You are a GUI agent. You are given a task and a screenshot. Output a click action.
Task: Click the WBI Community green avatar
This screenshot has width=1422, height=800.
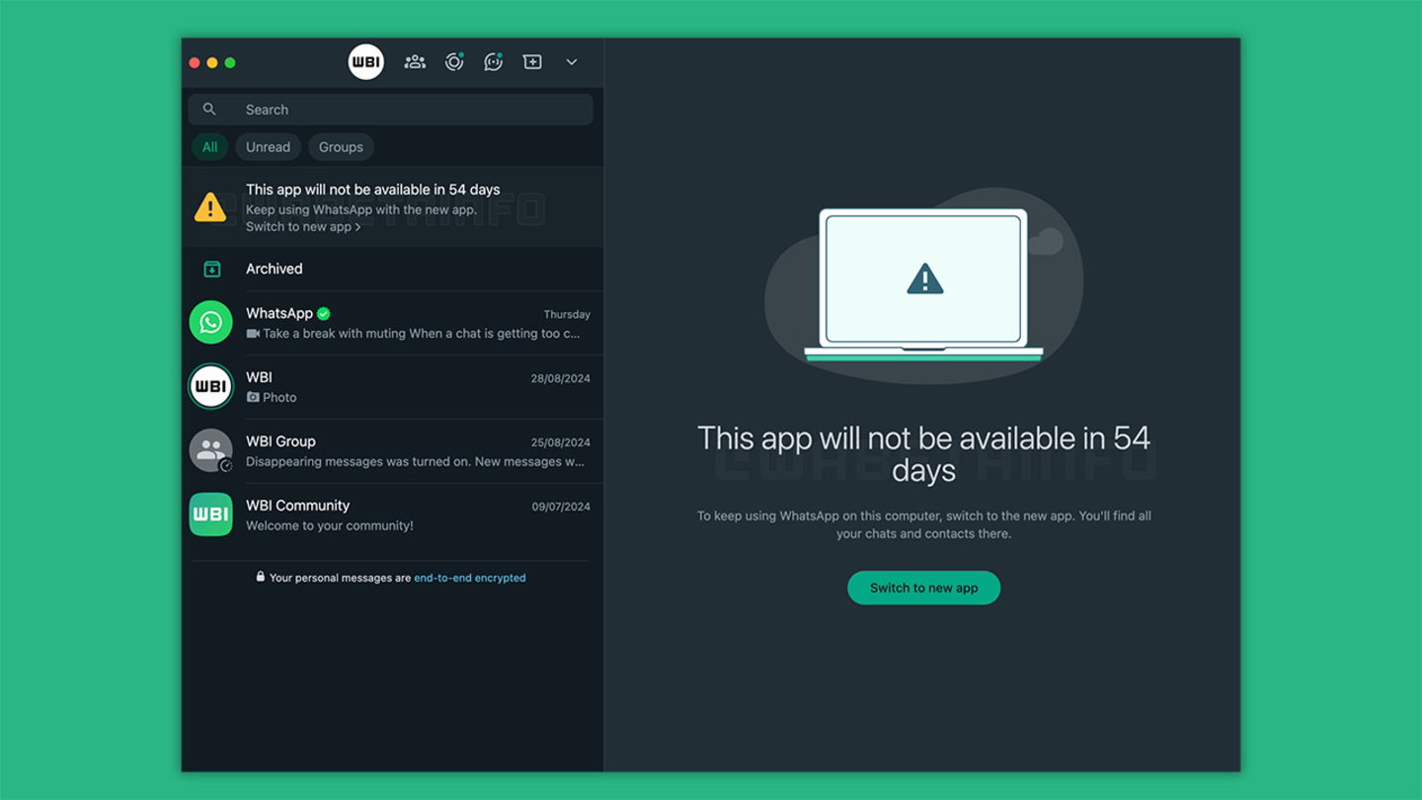(210, 515)
